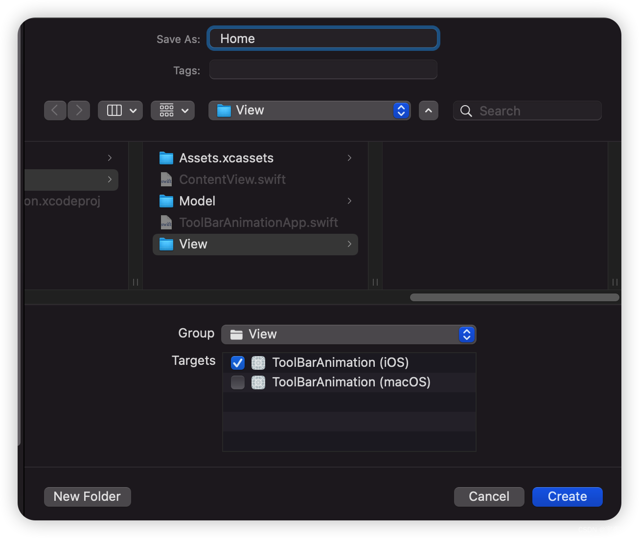Image resolution: width=639 pixels, height=538 pixels.
Task: Click the forward navigation arrow
Action: (x=79, y=111)
